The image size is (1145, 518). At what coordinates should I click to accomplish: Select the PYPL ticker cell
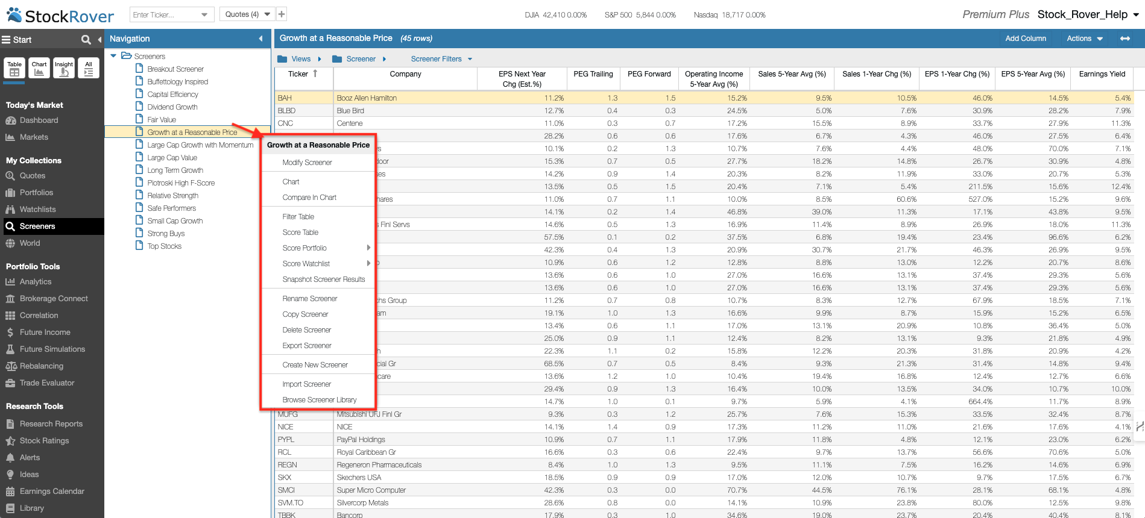tap(304, 440)
